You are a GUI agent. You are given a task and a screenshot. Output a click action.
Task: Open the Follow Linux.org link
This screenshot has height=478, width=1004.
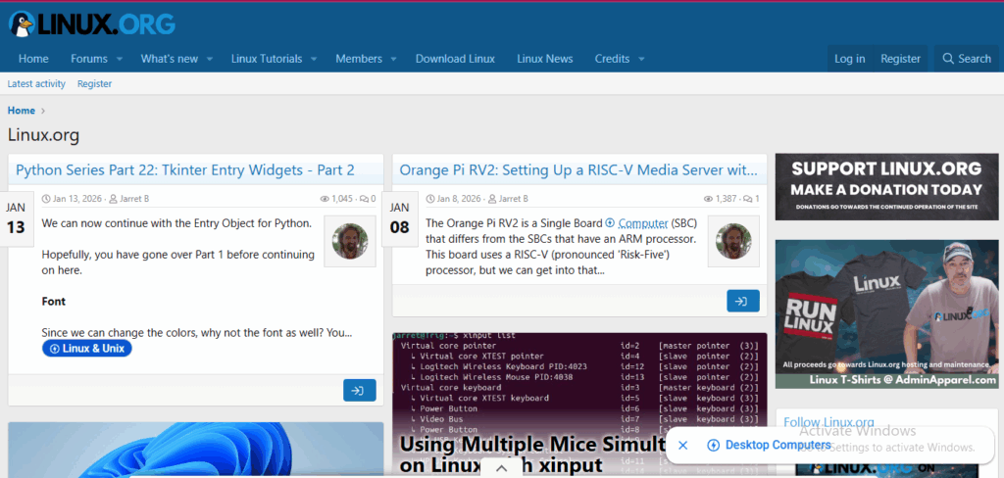tap(828, 422)
